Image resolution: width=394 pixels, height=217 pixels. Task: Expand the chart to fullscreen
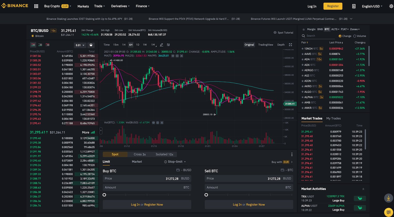[x=291, y=45]
